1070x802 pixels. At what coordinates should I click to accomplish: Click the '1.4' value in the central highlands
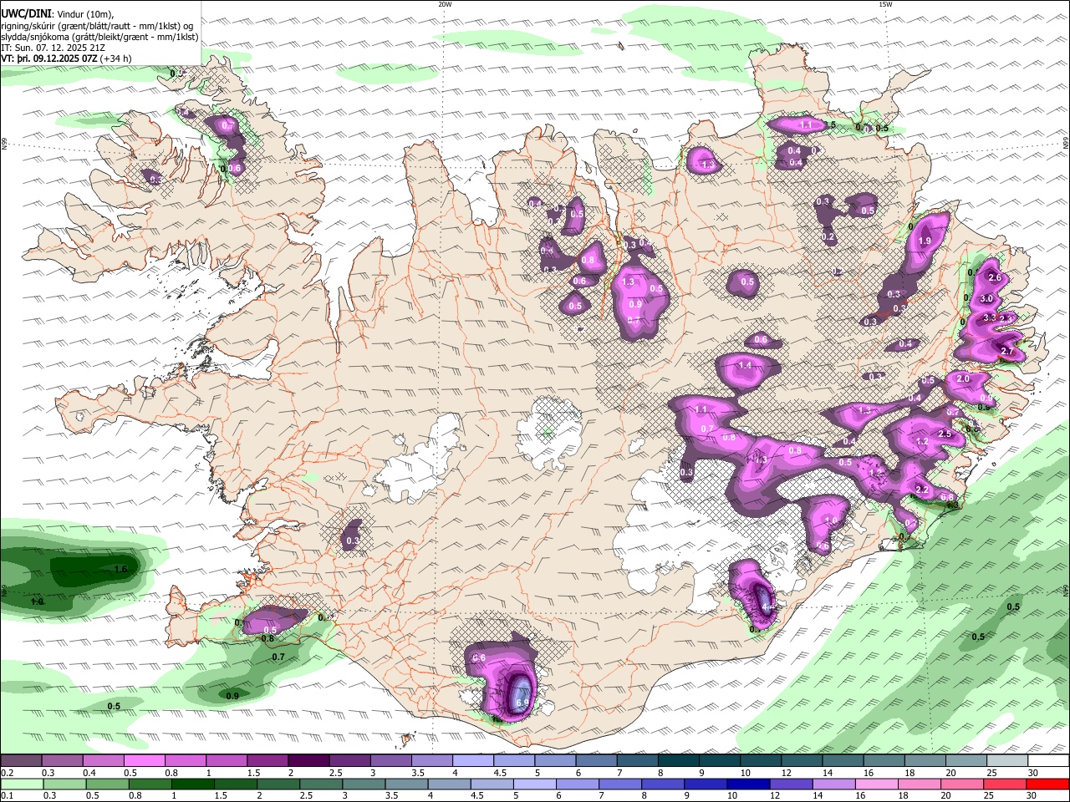(745, 365)
